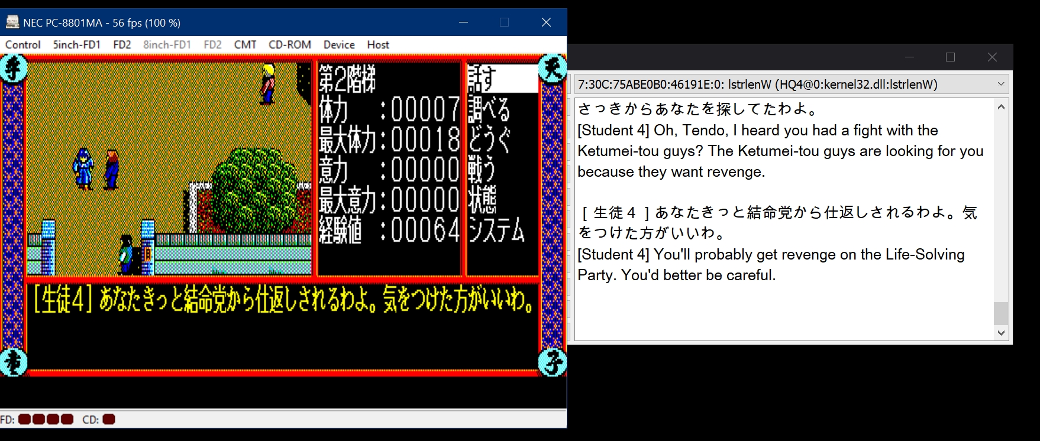The height and width of the screenshot is (441, 1040).
Task: Click the bottom-left kanji corner emblem
Action: (14, 362)
